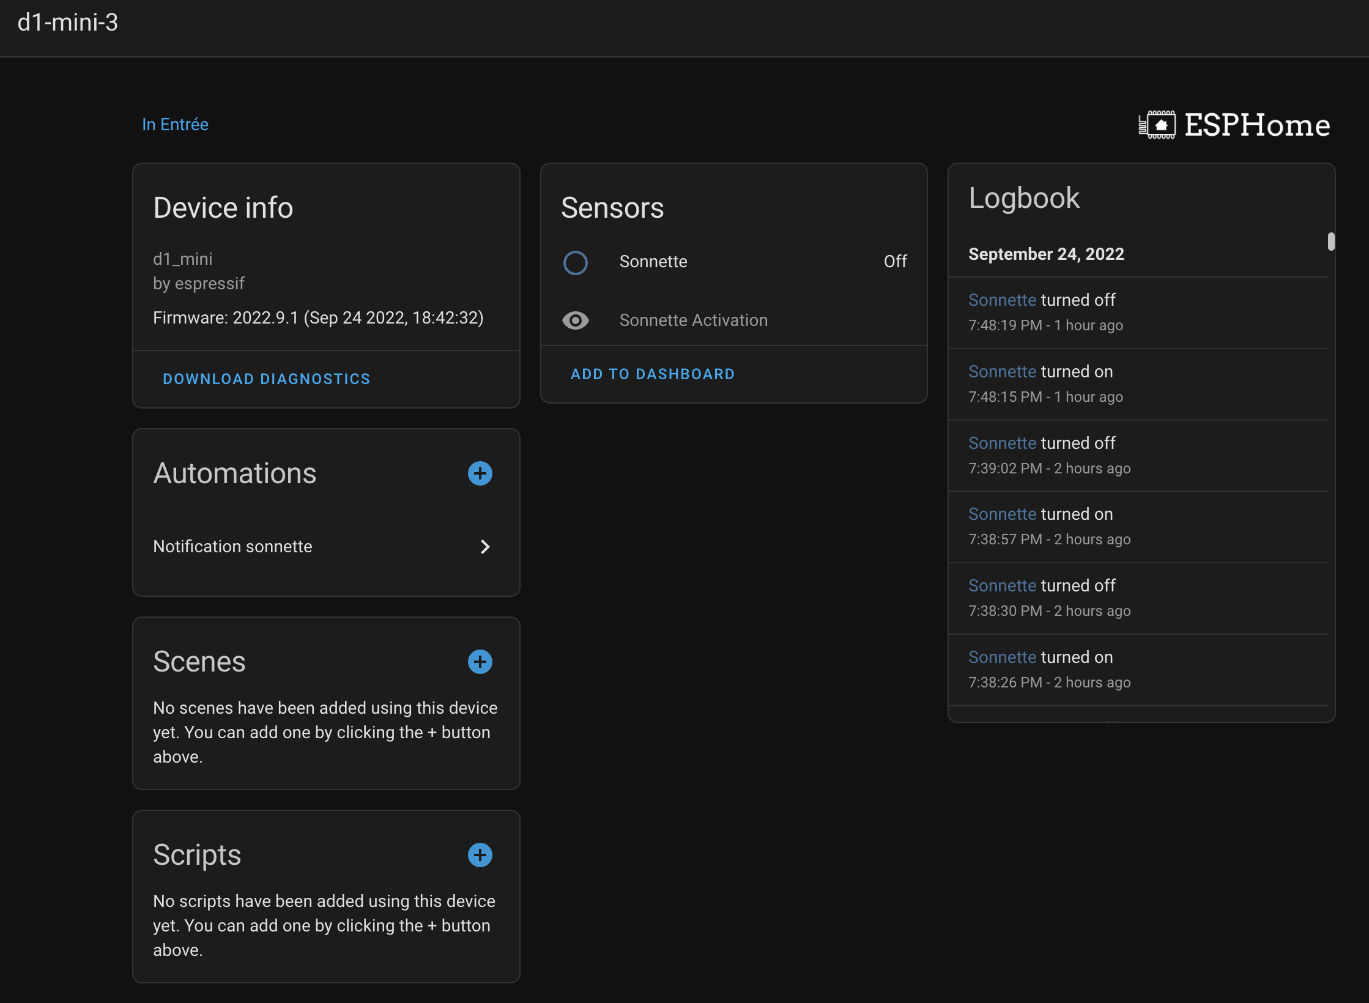Viewport: 1369px width, 1003px height.
Task: Toggle visibility of Sonnette Activation sensor
Action: (574, 320)
